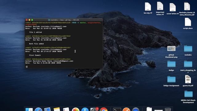The image size is (197, 111).
Task: Open System Preferences with red badge
Action: (x=94, y=109)
